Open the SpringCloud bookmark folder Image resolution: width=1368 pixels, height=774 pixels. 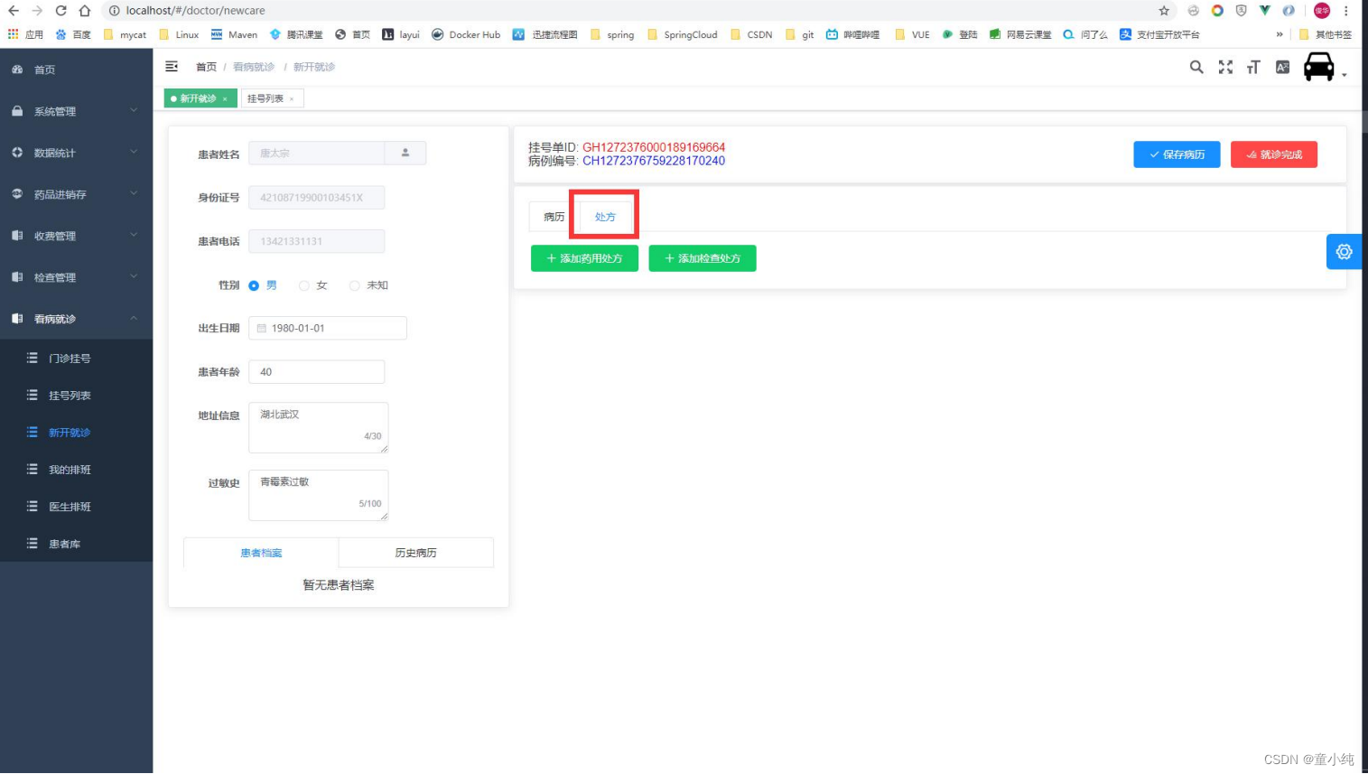[683, 34]
